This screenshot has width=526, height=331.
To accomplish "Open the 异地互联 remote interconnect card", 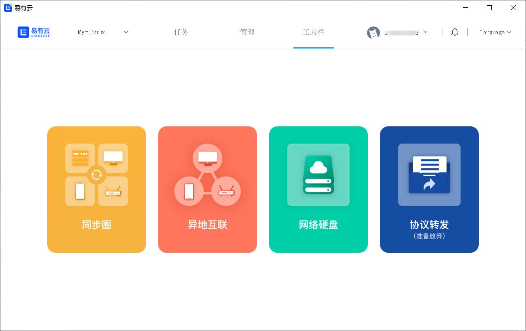I will click(x=208, y=190).
